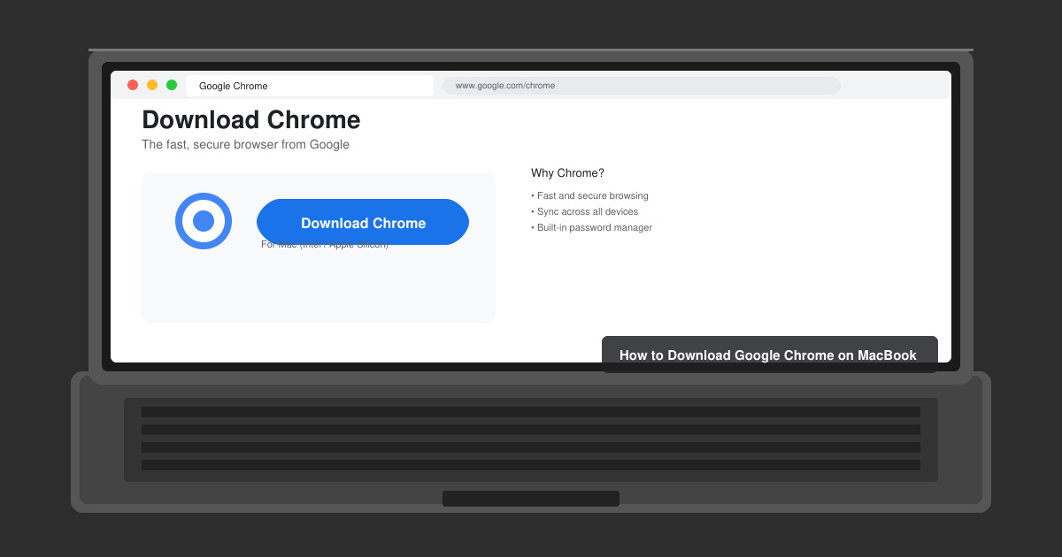Click the 'For Mac (Intel / Apple Silicon)' note
Screen dimensions: 1062x557
point(325,245)
